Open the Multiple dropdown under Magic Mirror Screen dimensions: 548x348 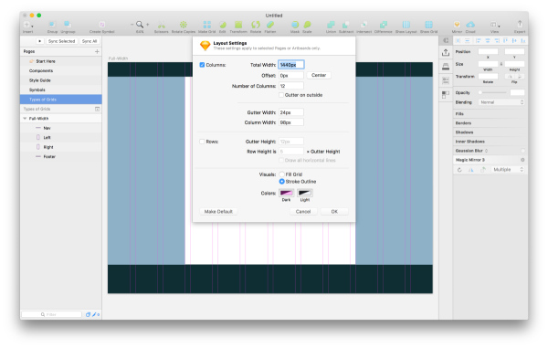coord(508,170)
